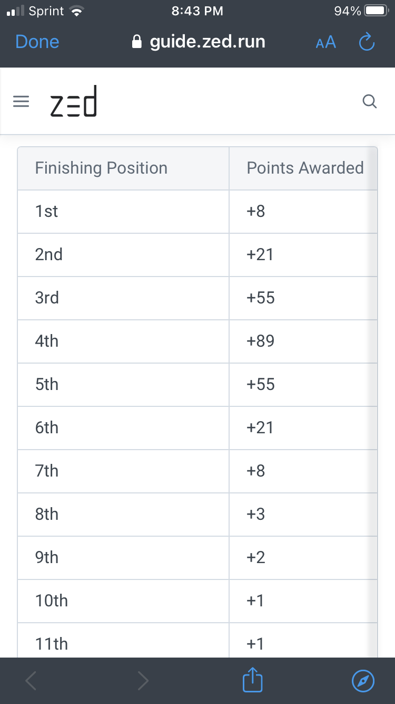Tap the 10th position row

pyautogui.click(x=197, y=601)
